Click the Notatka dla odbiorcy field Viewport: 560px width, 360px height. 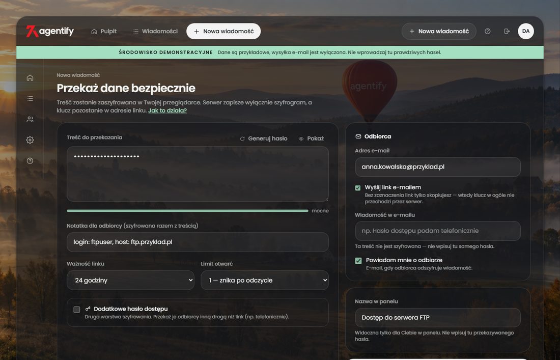198,242
